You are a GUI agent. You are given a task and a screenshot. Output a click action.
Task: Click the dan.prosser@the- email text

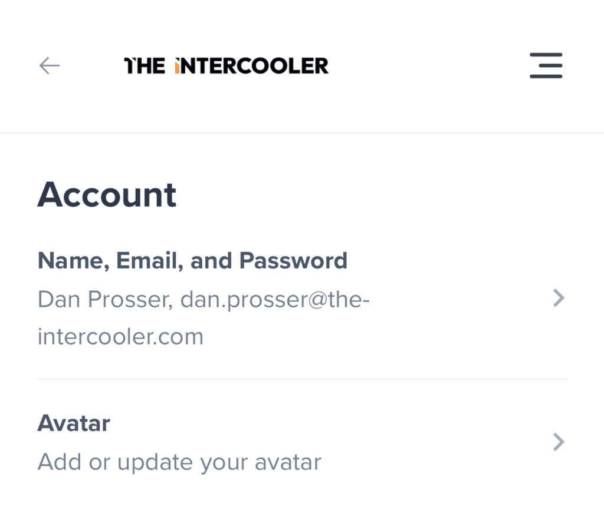click(275, 300)
